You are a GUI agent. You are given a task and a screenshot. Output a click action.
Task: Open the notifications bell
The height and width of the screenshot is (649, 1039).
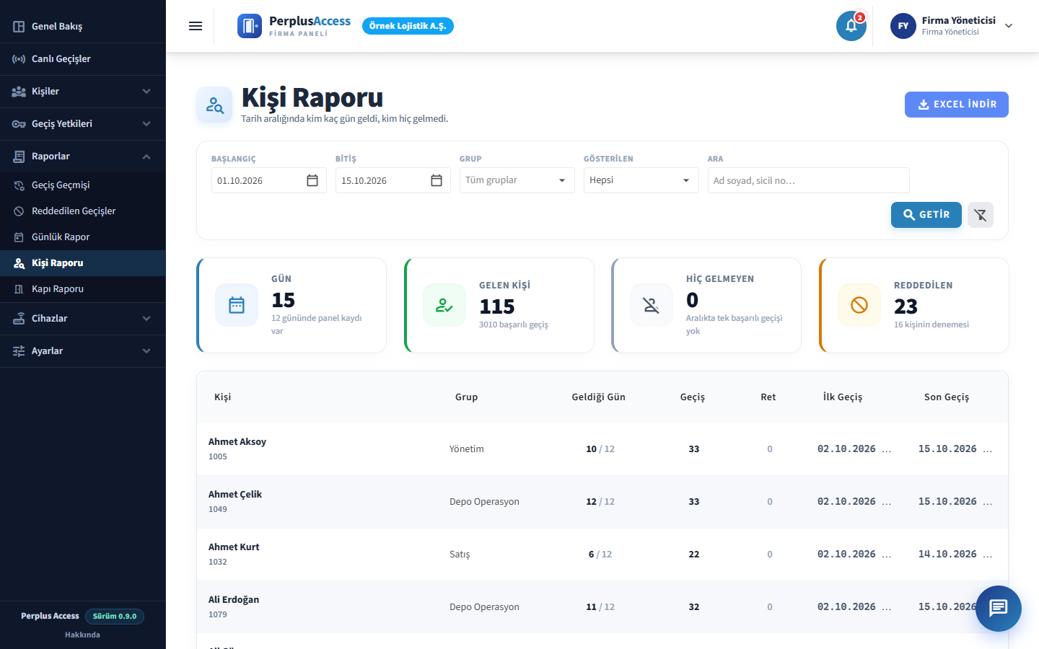(x=851, y=26)
